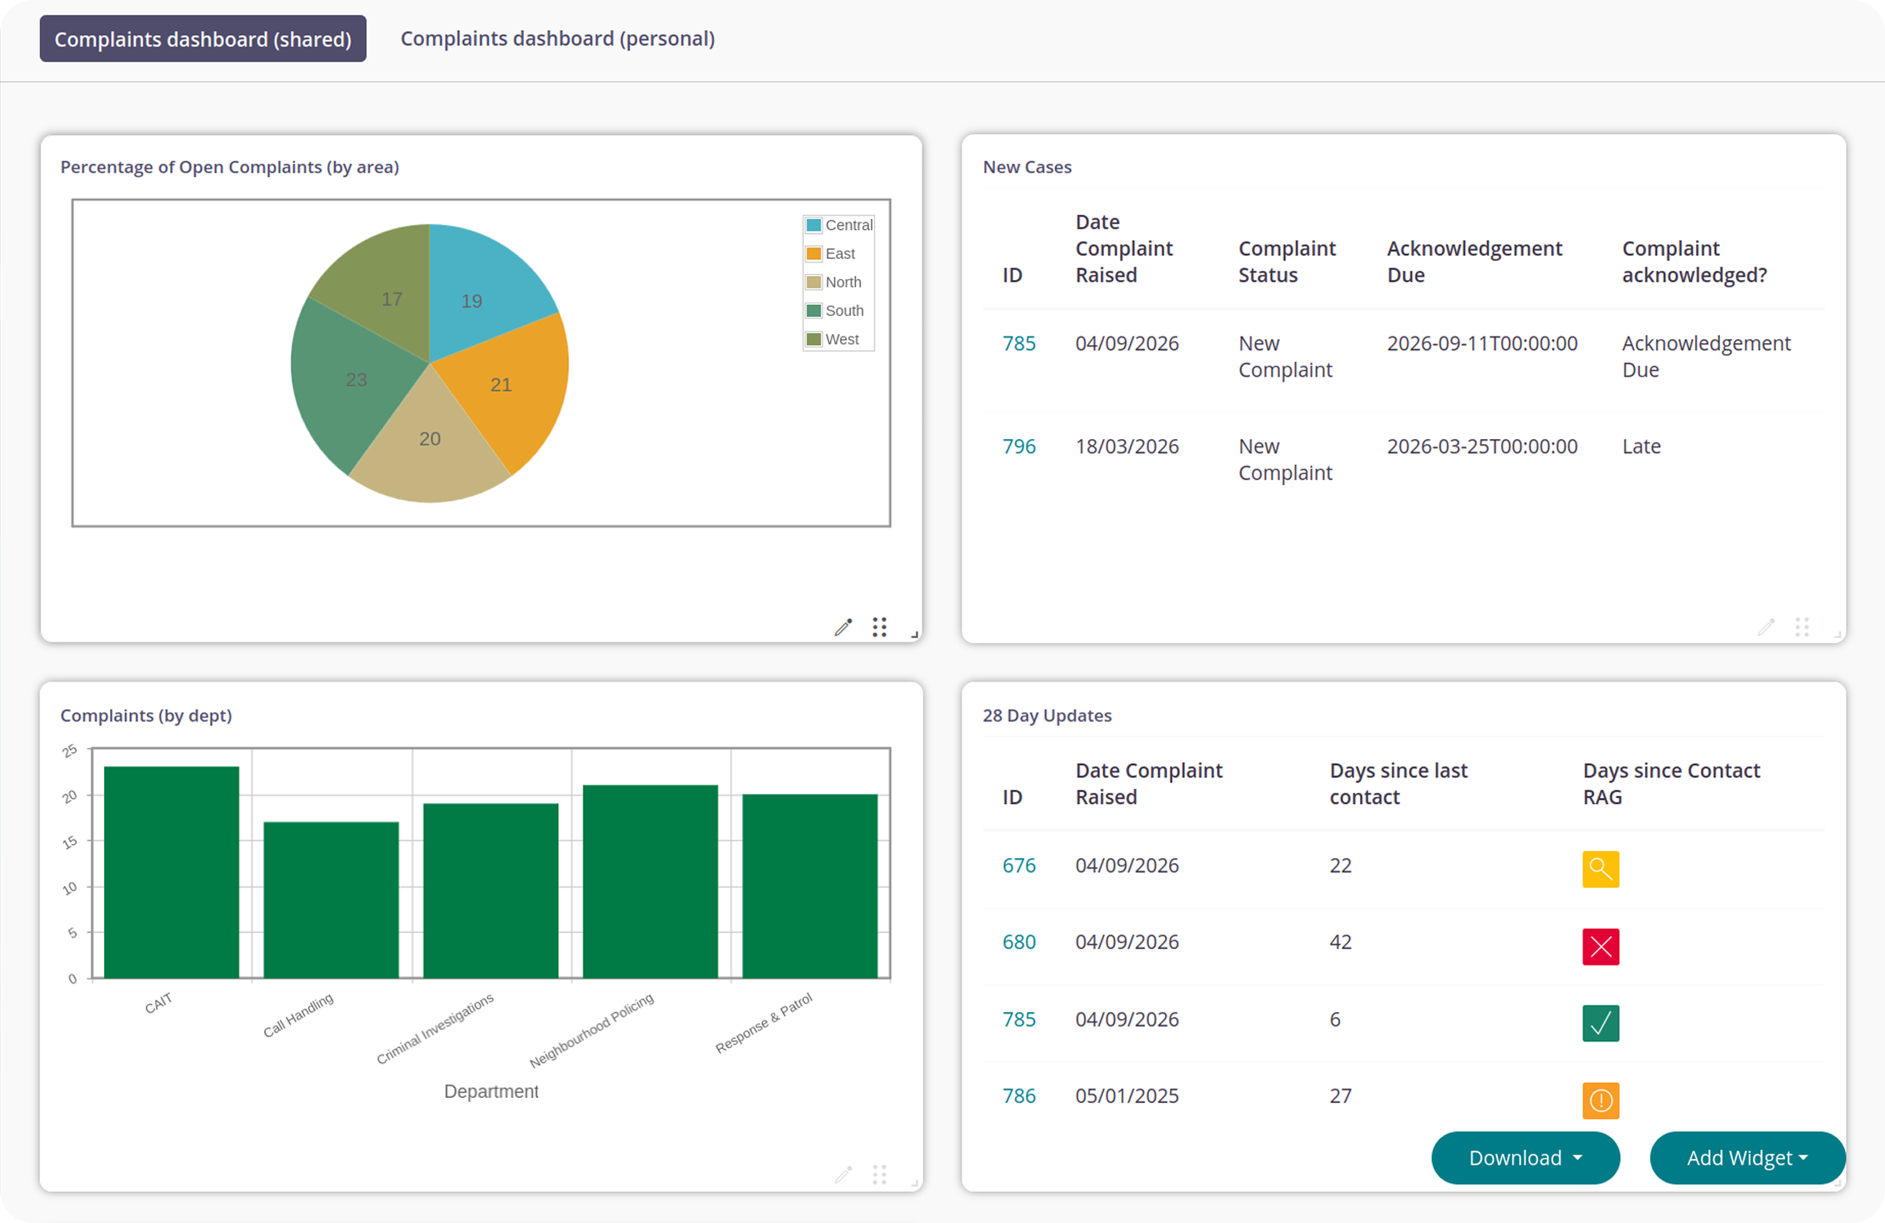The image size is (1885, 1223).
Task: Click the '42' days since contact value
Action: click(x=1340, y=941)
